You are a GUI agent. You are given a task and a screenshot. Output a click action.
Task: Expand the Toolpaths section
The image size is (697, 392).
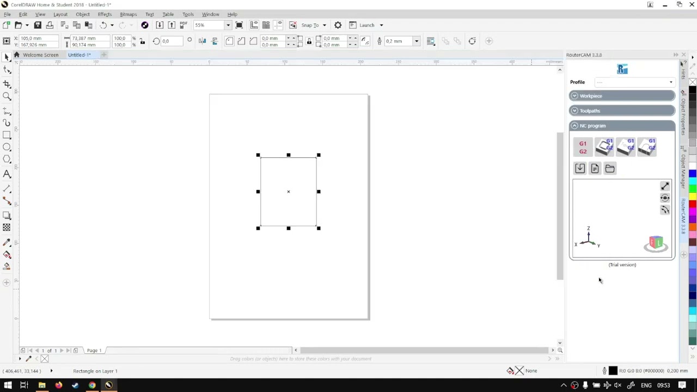(x=622, y=111)
